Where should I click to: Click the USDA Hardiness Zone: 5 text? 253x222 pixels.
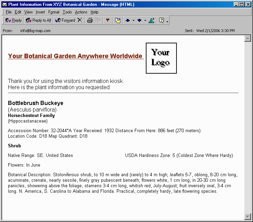coord(150,155)
